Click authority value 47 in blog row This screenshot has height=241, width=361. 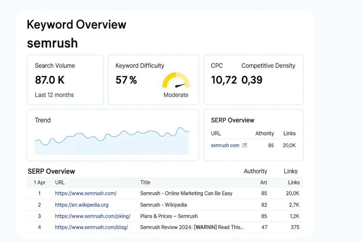click(x=264, y=227)
